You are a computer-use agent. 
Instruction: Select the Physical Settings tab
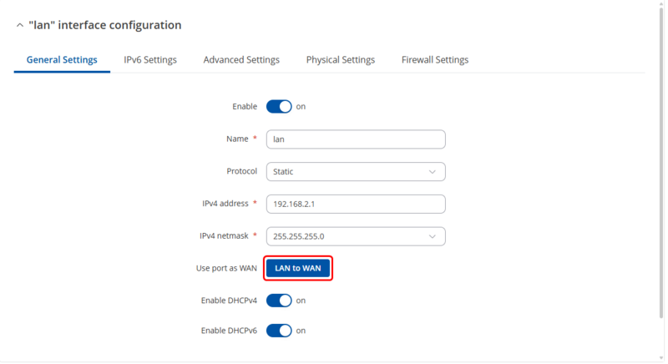(x=340, y=60)
